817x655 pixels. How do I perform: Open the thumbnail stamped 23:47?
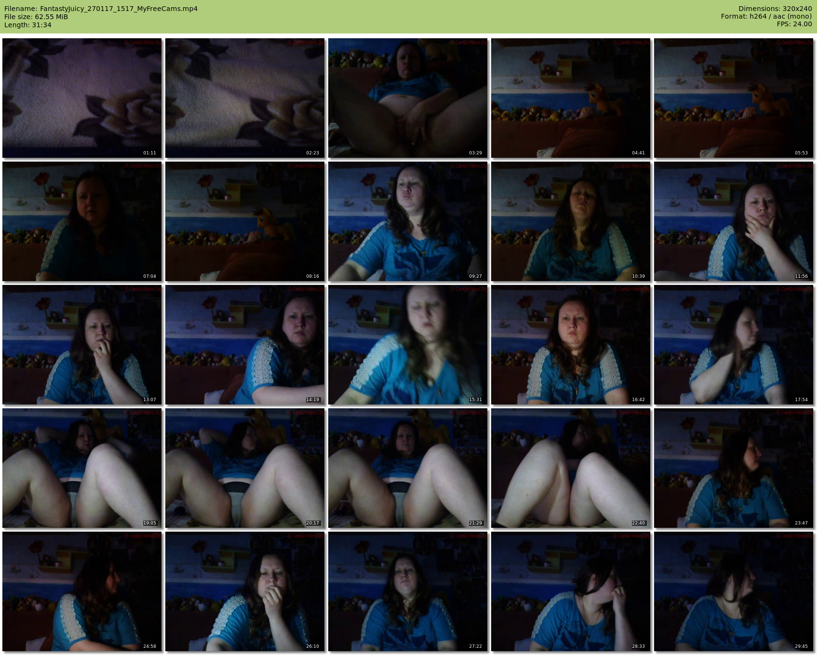click(734, 468)
